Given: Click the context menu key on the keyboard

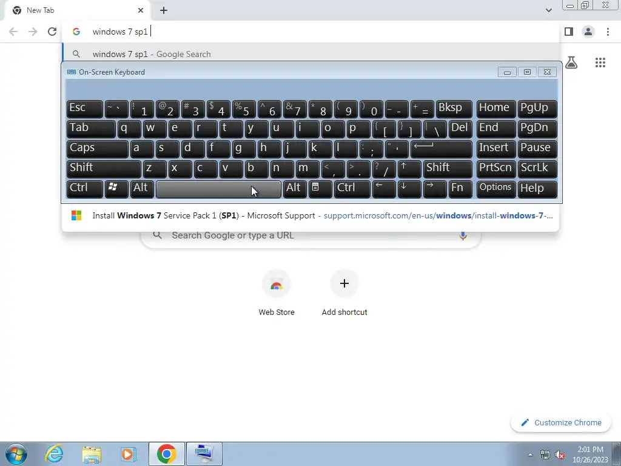Looking at the screenshot, I should click(320, 189).
